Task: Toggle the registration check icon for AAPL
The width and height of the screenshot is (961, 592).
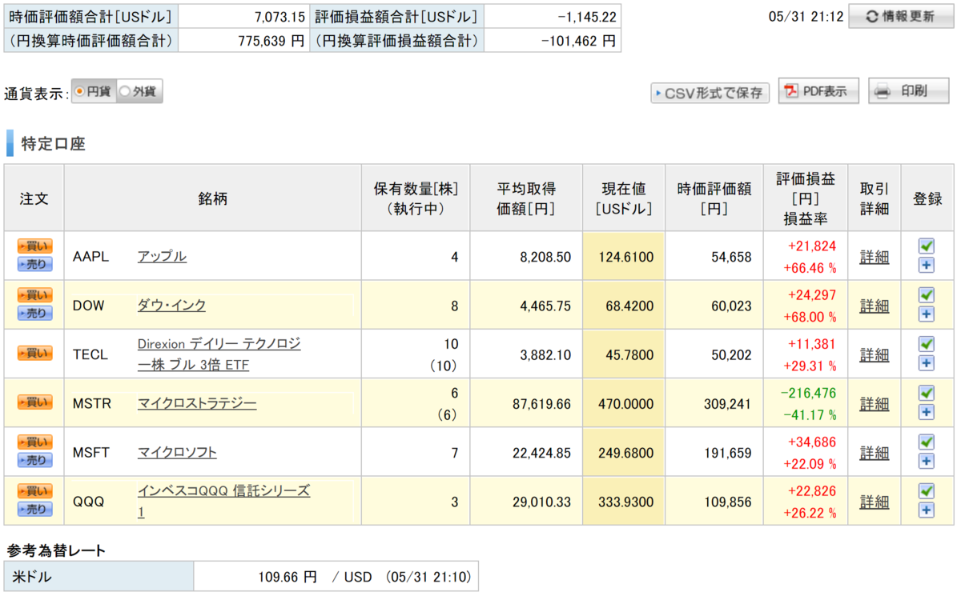Action: pyautogui.click(x=927, y=246)
